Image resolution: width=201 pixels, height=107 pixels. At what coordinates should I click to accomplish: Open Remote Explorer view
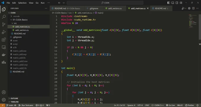(x=4, y=47)
